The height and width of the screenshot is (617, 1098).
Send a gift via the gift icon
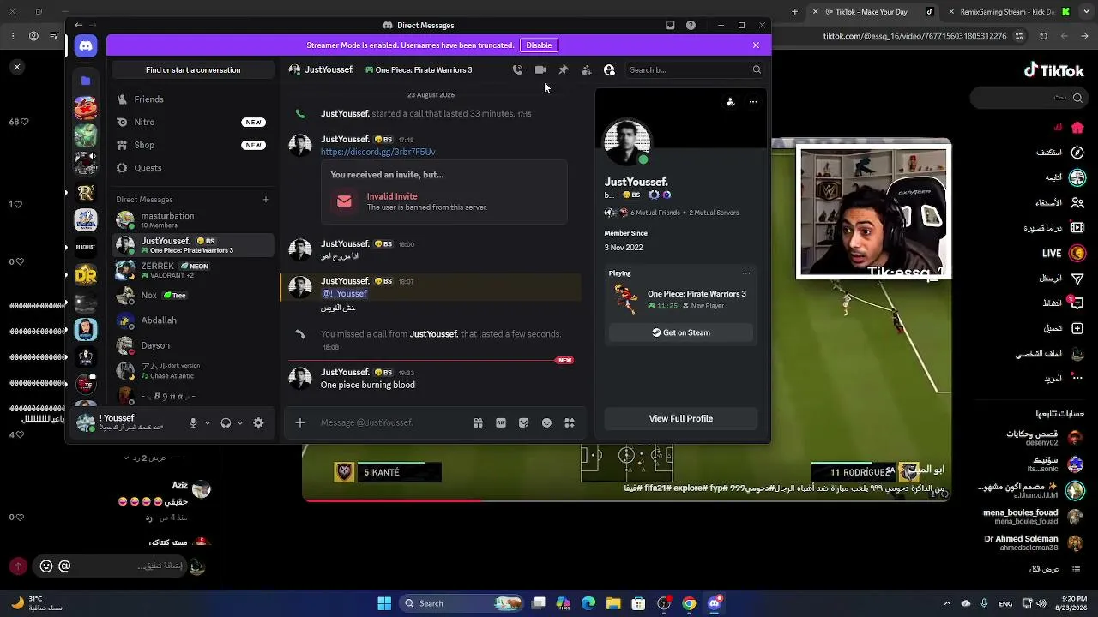(478, 422)
